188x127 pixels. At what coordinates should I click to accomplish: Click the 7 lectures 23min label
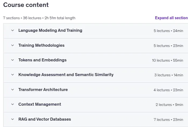[168, 120]
